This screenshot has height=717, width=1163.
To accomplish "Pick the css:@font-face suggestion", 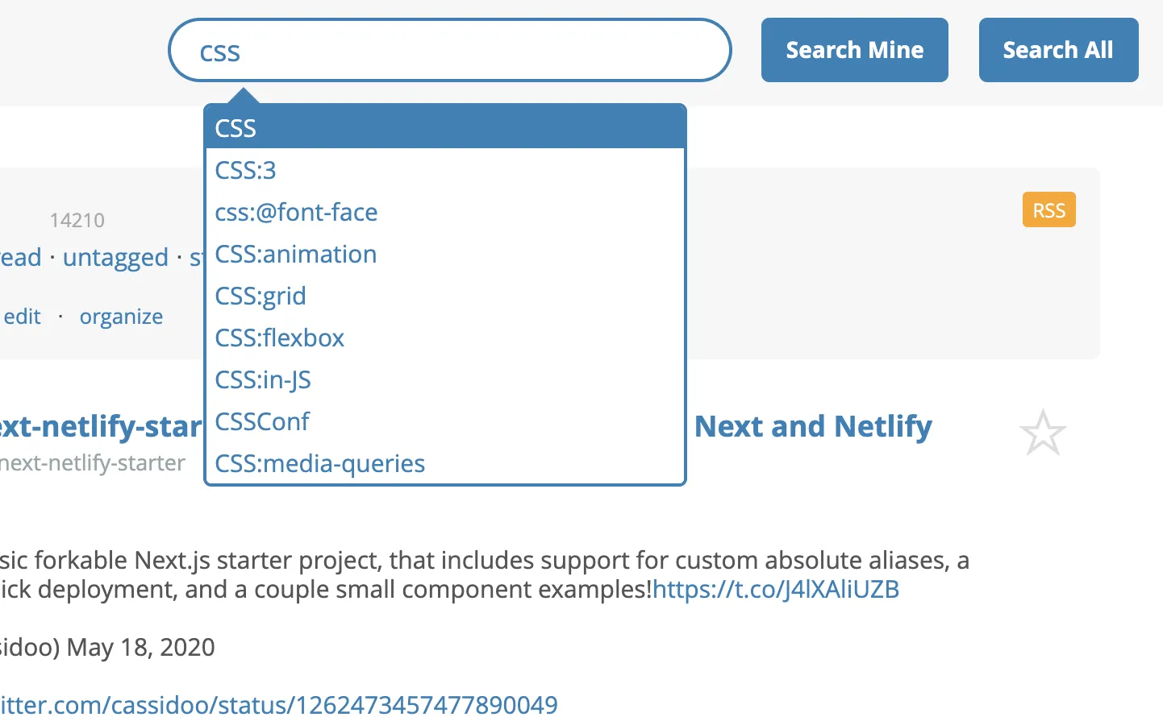I will point(296,212).
